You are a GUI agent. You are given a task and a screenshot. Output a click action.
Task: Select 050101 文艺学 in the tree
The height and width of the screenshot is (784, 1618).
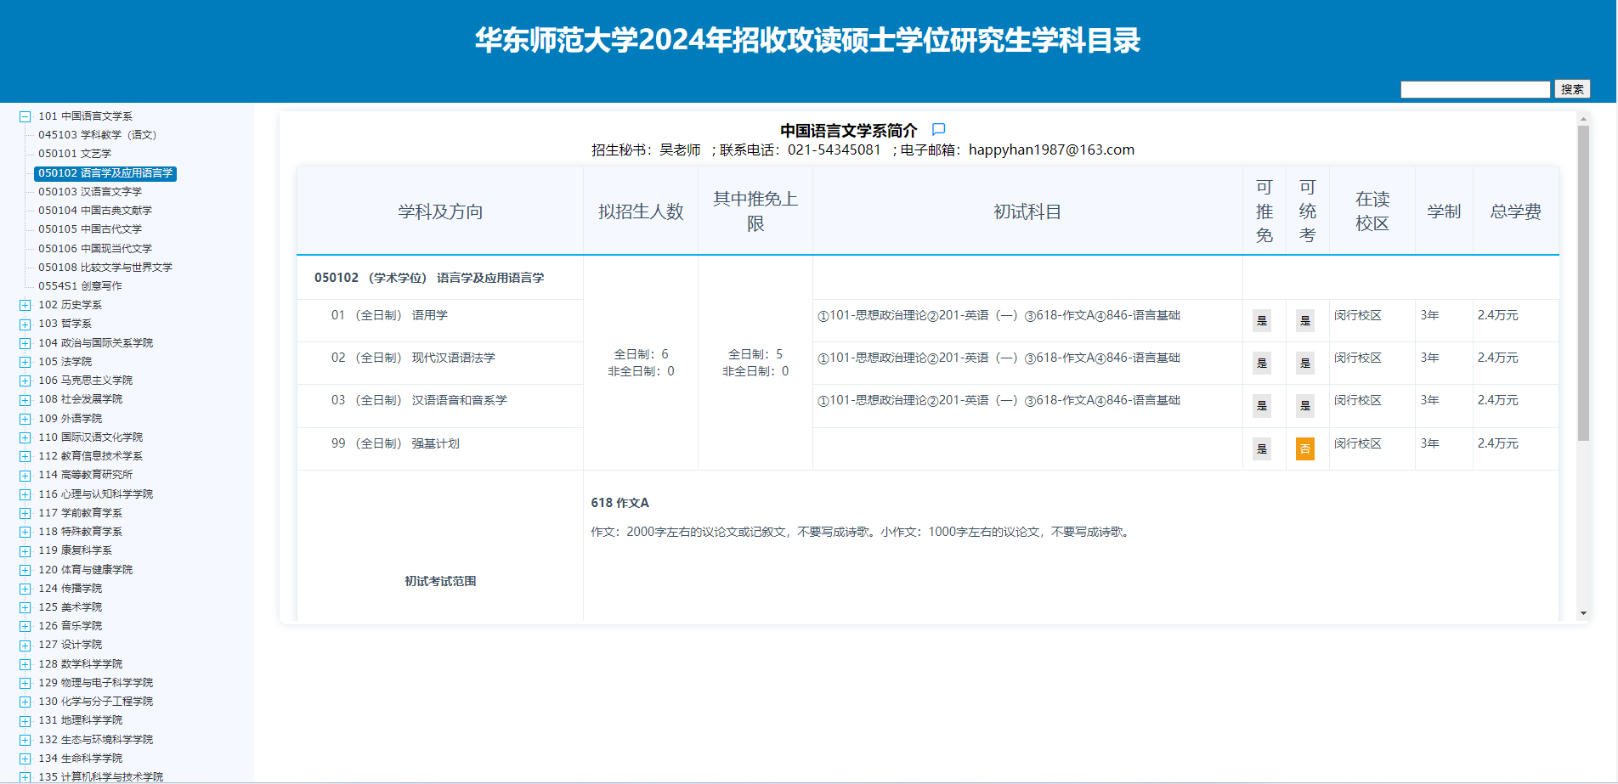click(75, 154)
